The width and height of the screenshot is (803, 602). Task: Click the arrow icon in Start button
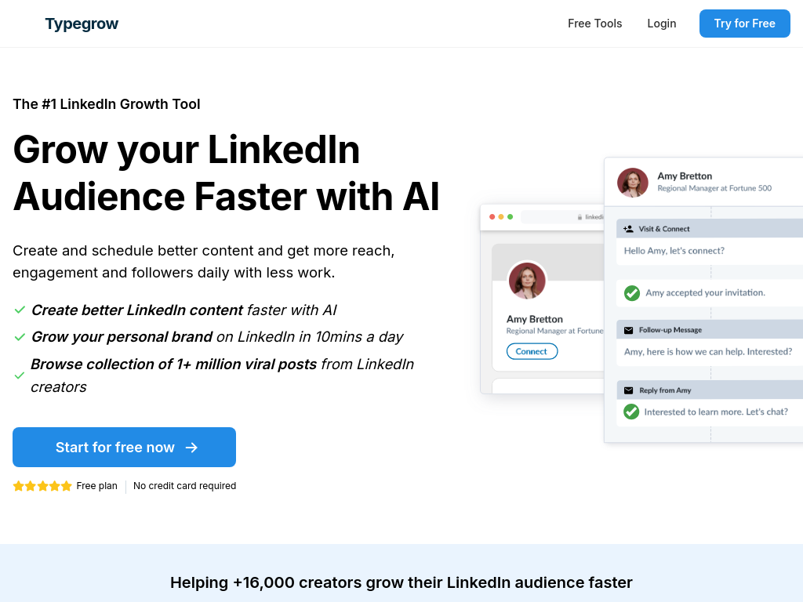191,448
